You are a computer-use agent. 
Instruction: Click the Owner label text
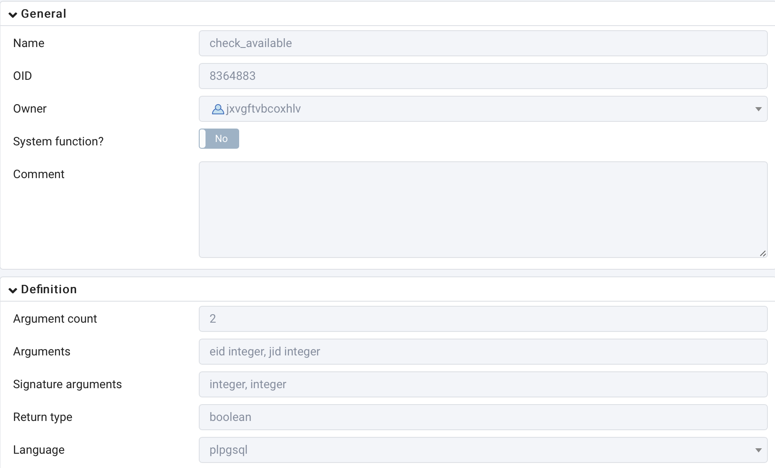pyautogui.click(x=30, y=109)
